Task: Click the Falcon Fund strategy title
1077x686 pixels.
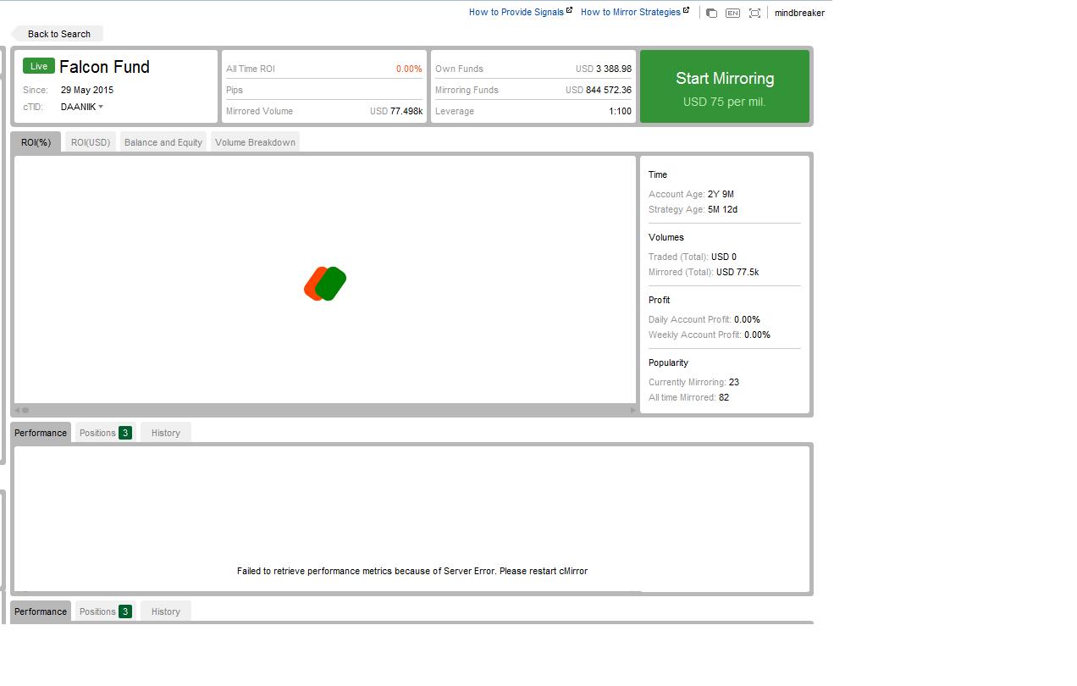Action: (x=104, y=67)
